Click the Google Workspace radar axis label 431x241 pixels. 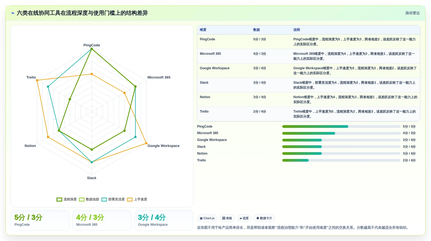tap(164, 146)
